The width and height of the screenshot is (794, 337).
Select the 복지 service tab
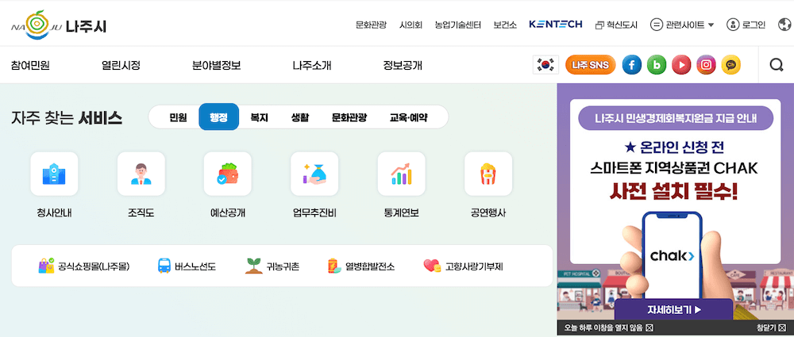[x=259, y=117]
